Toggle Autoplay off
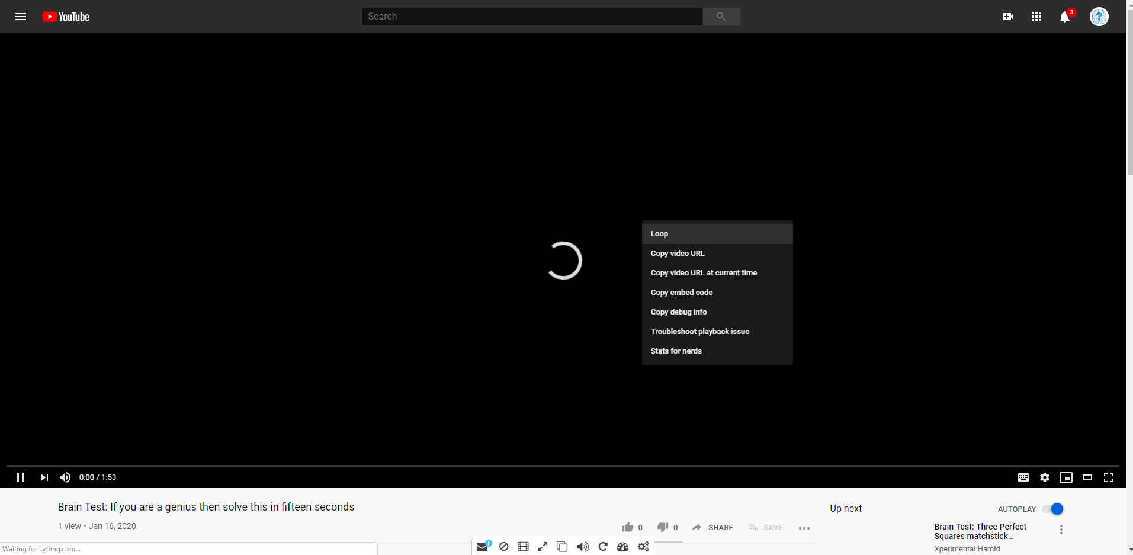 pyautogui.click(x=1053, y=508)
